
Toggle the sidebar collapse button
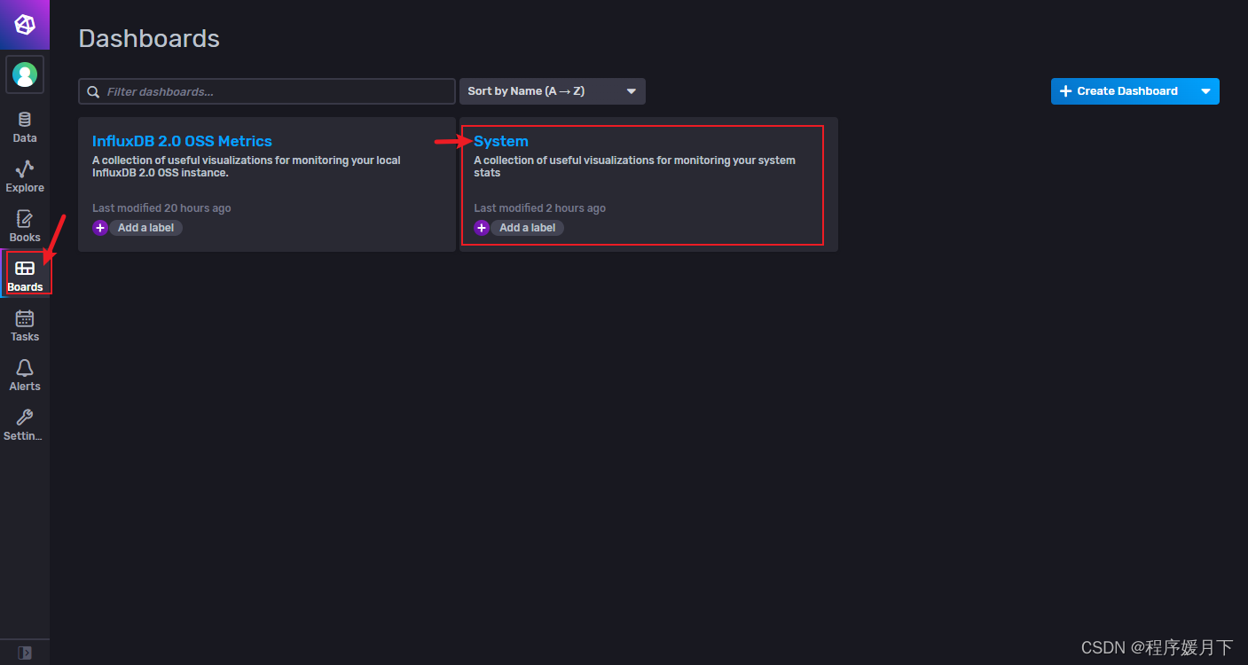25,653
